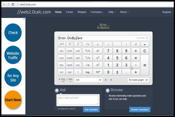The image size is (175, 117).
Task: Click the create graph button
Action: (136, 80)
